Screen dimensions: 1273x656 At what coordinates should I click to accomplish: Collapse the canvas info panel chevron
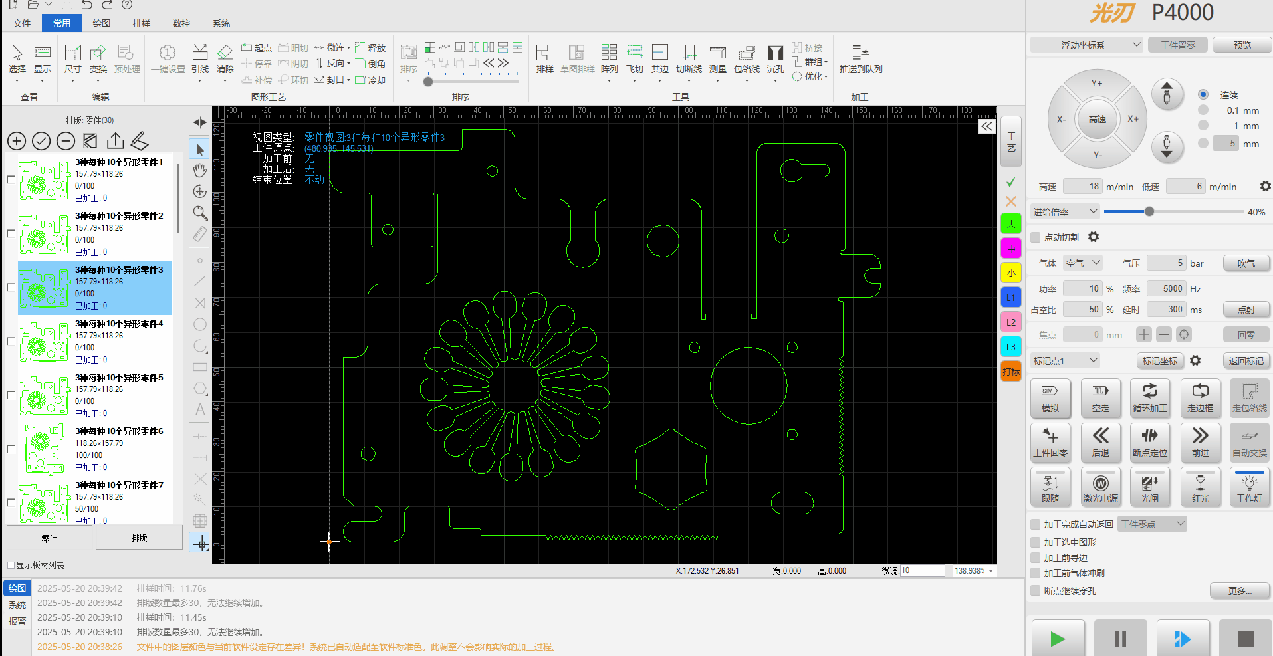[x=986, y=126]
